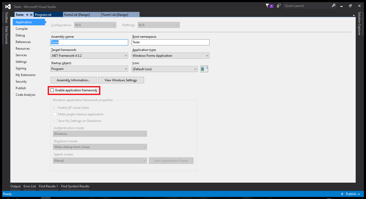The width and height of the screenshot is (366, 199).
Task: Open the Solution Explorer side panel
Action: [359, 23]
